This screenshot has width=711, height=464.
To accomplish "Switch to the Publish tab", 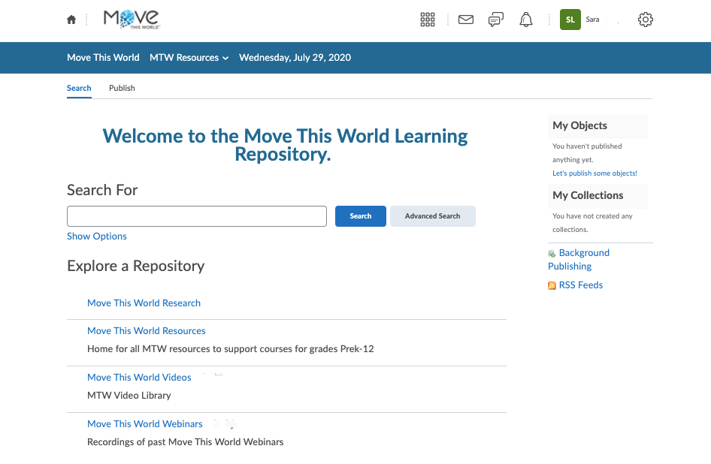I will [122, 88].
